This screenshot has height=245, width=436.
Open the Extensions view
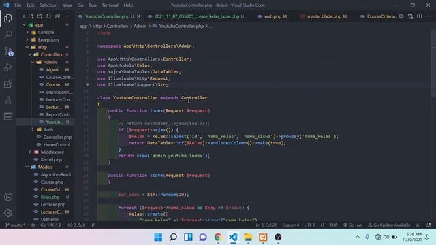8,84
